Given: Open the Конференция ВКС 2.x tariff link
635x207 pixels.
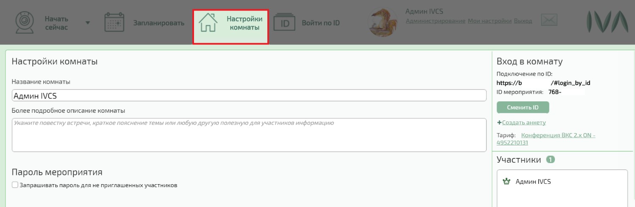Looking at the screenshot, I should (x=557, y=136).
